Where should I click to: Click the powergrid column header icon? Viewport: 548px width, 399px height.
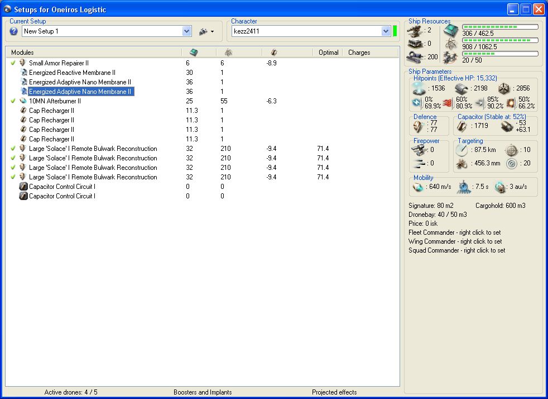228,53
